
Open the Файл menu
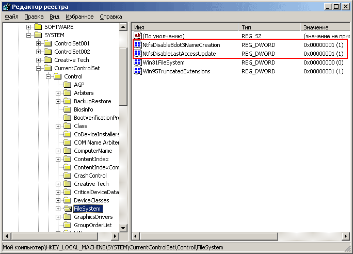click(x=11, y=17)
